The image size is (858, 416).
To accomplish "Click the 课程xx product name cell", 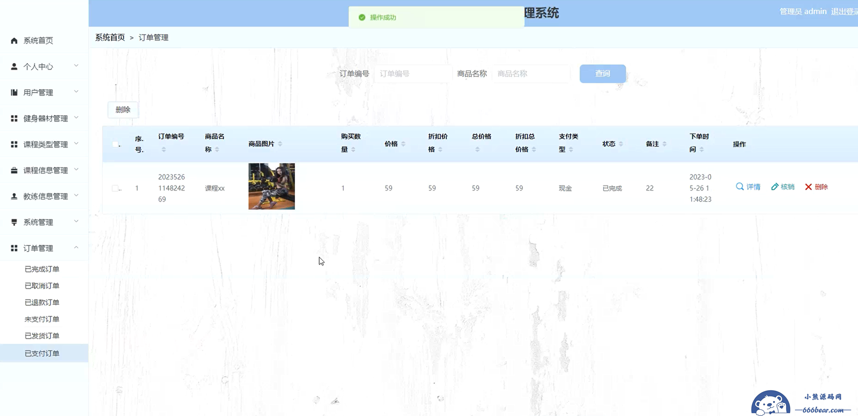I will 215,188.
